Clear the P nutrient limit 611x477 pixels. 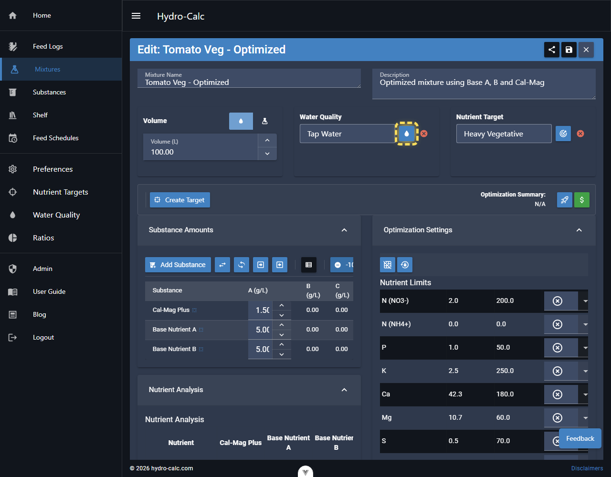coord(557,348)
